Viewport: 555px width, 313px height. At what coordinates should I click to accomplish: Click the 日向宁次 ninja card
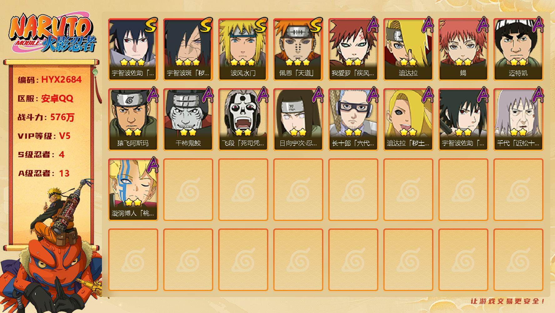pos(298,120)
